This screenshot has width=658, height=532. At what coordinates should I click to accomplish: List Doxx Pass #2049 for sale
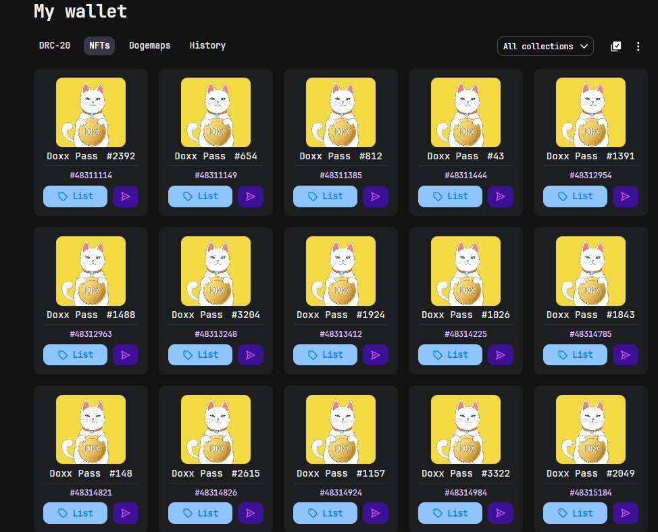click(575, 513)
